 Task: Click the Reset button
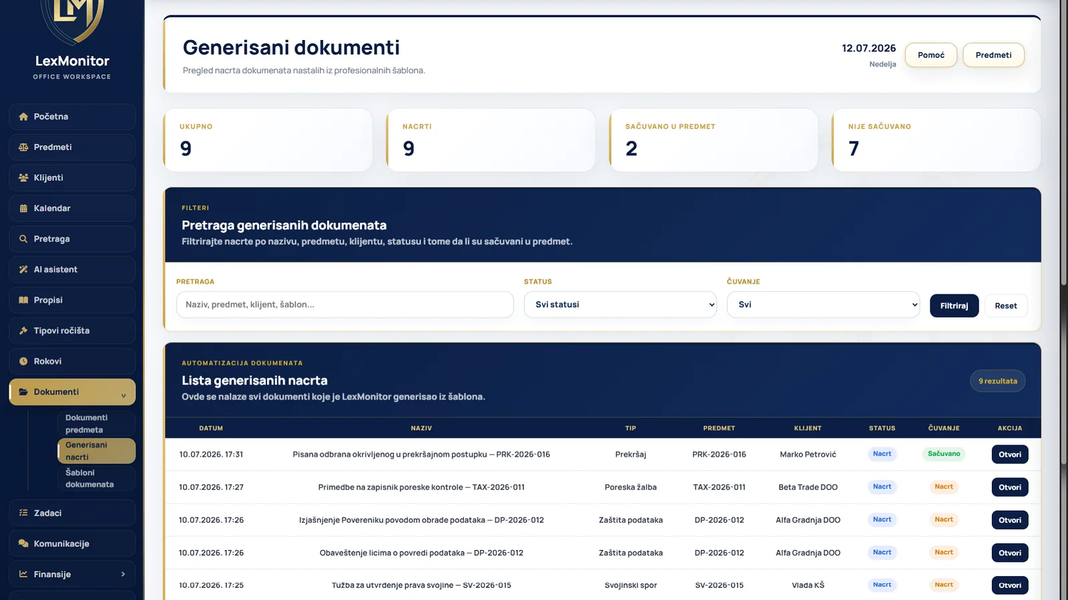pyautogui.click(x=1006, y=306)
